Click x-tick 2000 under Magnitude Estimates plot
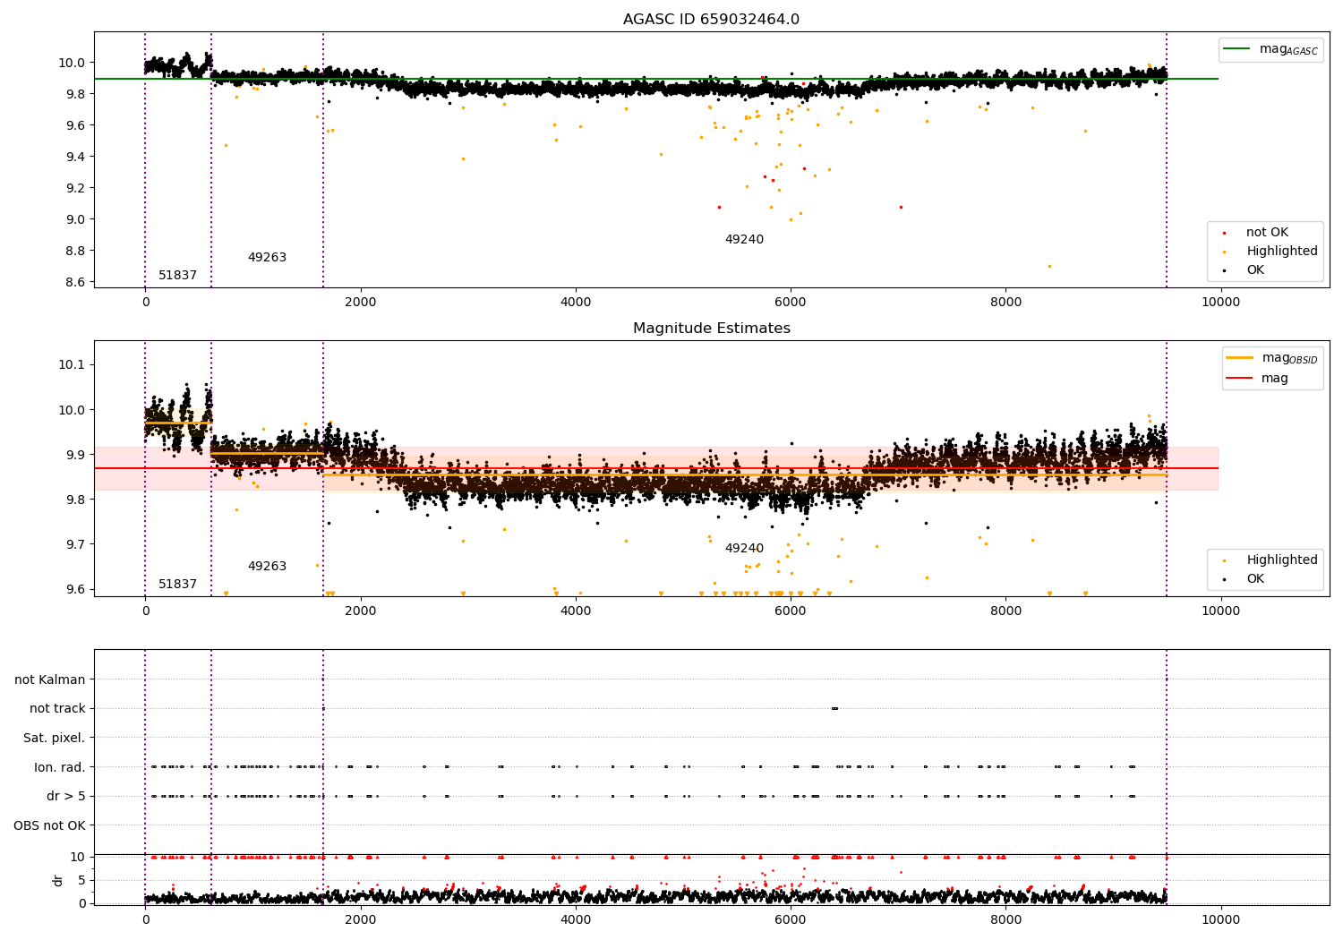This screenshot has height=940, width=1343. pyautogui.click(x=361, y=611)
